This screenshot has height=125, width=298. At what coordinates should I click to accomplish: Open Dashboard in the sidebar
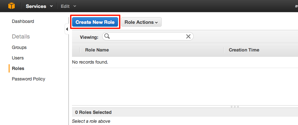[23, 21]
